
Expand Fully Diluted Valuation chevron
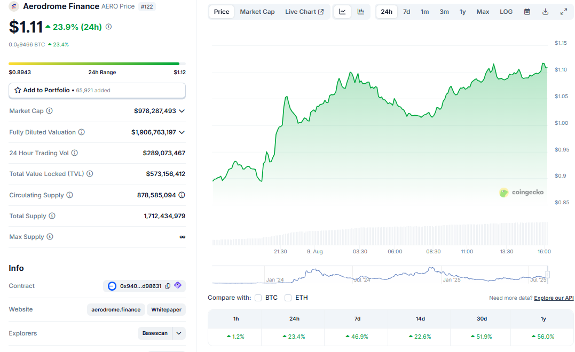point(182,132)
